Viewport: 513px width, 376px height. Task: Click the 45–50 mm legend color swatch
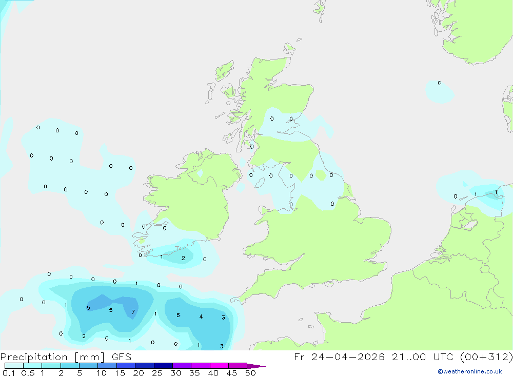[x=238, y=366]
